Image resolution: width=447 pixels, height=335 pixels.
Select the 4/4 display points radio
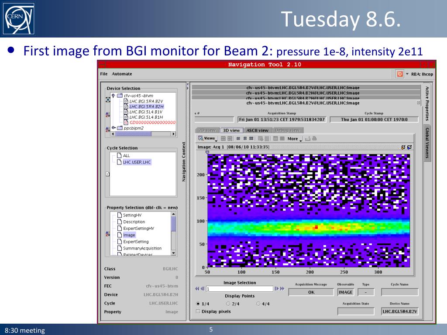[258, 304]
